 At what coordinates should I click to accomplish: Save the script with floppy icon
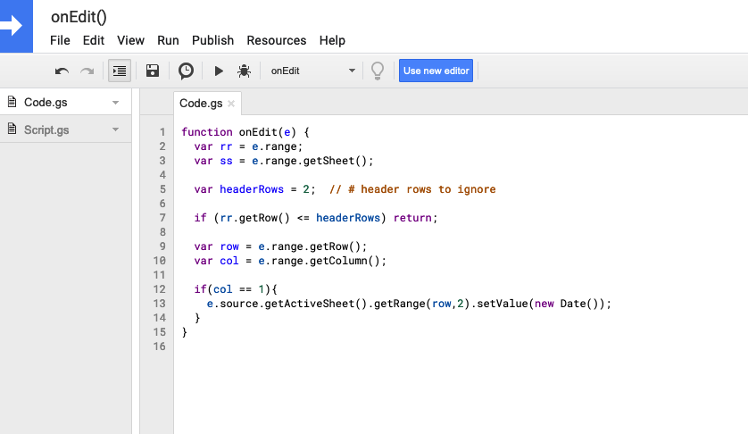pos(152,71)
